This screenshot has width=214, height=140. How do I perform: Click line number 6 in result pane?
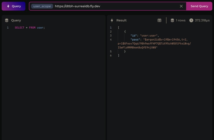111,55
